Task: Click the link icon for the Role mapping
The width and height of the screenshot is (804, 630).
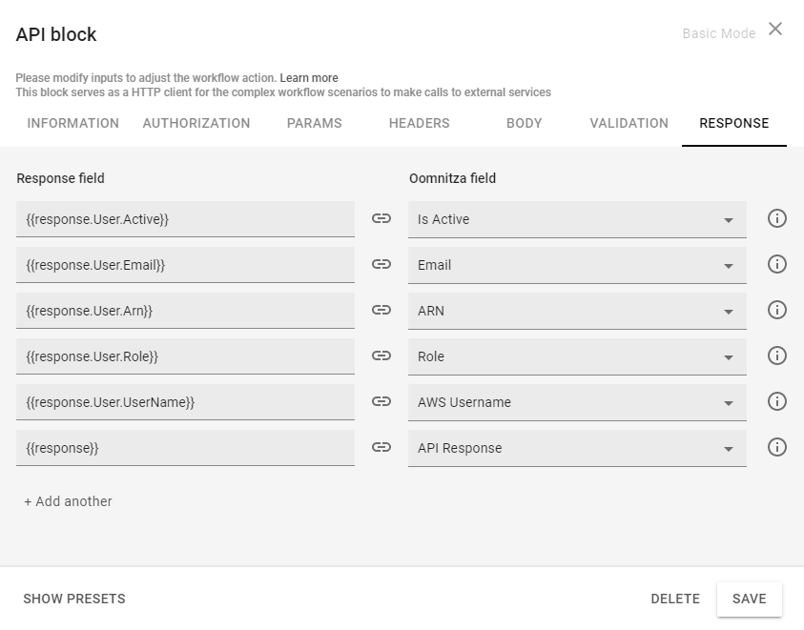Action: 381,356
